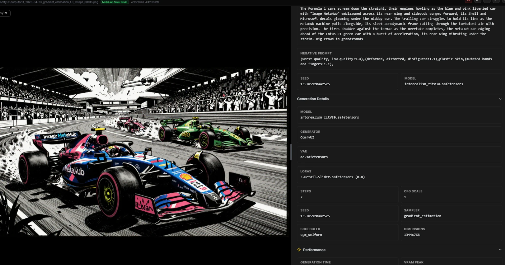Click the red delete image icon
This screenshot has width=505, height=265.
[468, 1]
